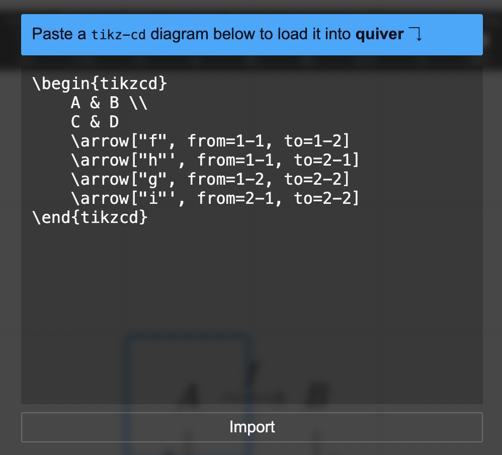Click 'Paste a' at start of blue banner
The width and height of the screenshot is (502, 455).
coord(59,34)
